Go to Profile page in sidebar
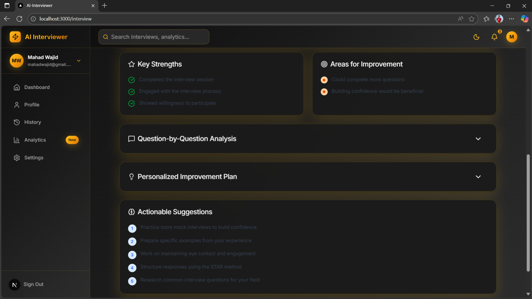Screen dimensions: 532x299 [x=32, y=105]
